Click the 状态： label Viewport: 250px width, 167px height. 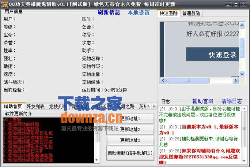pyautogui.click(x=88, y=43)
